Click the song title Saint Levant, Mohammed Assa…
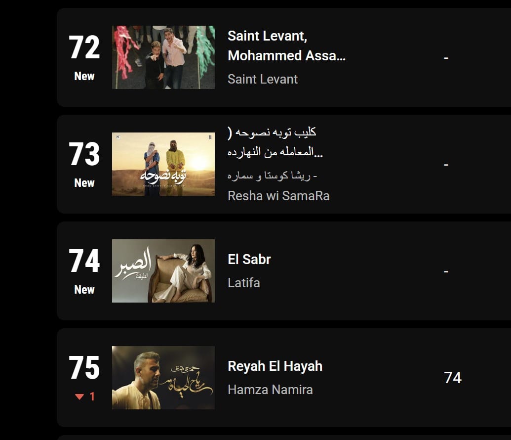Screen dimensions: 511x440 point(286,45)
